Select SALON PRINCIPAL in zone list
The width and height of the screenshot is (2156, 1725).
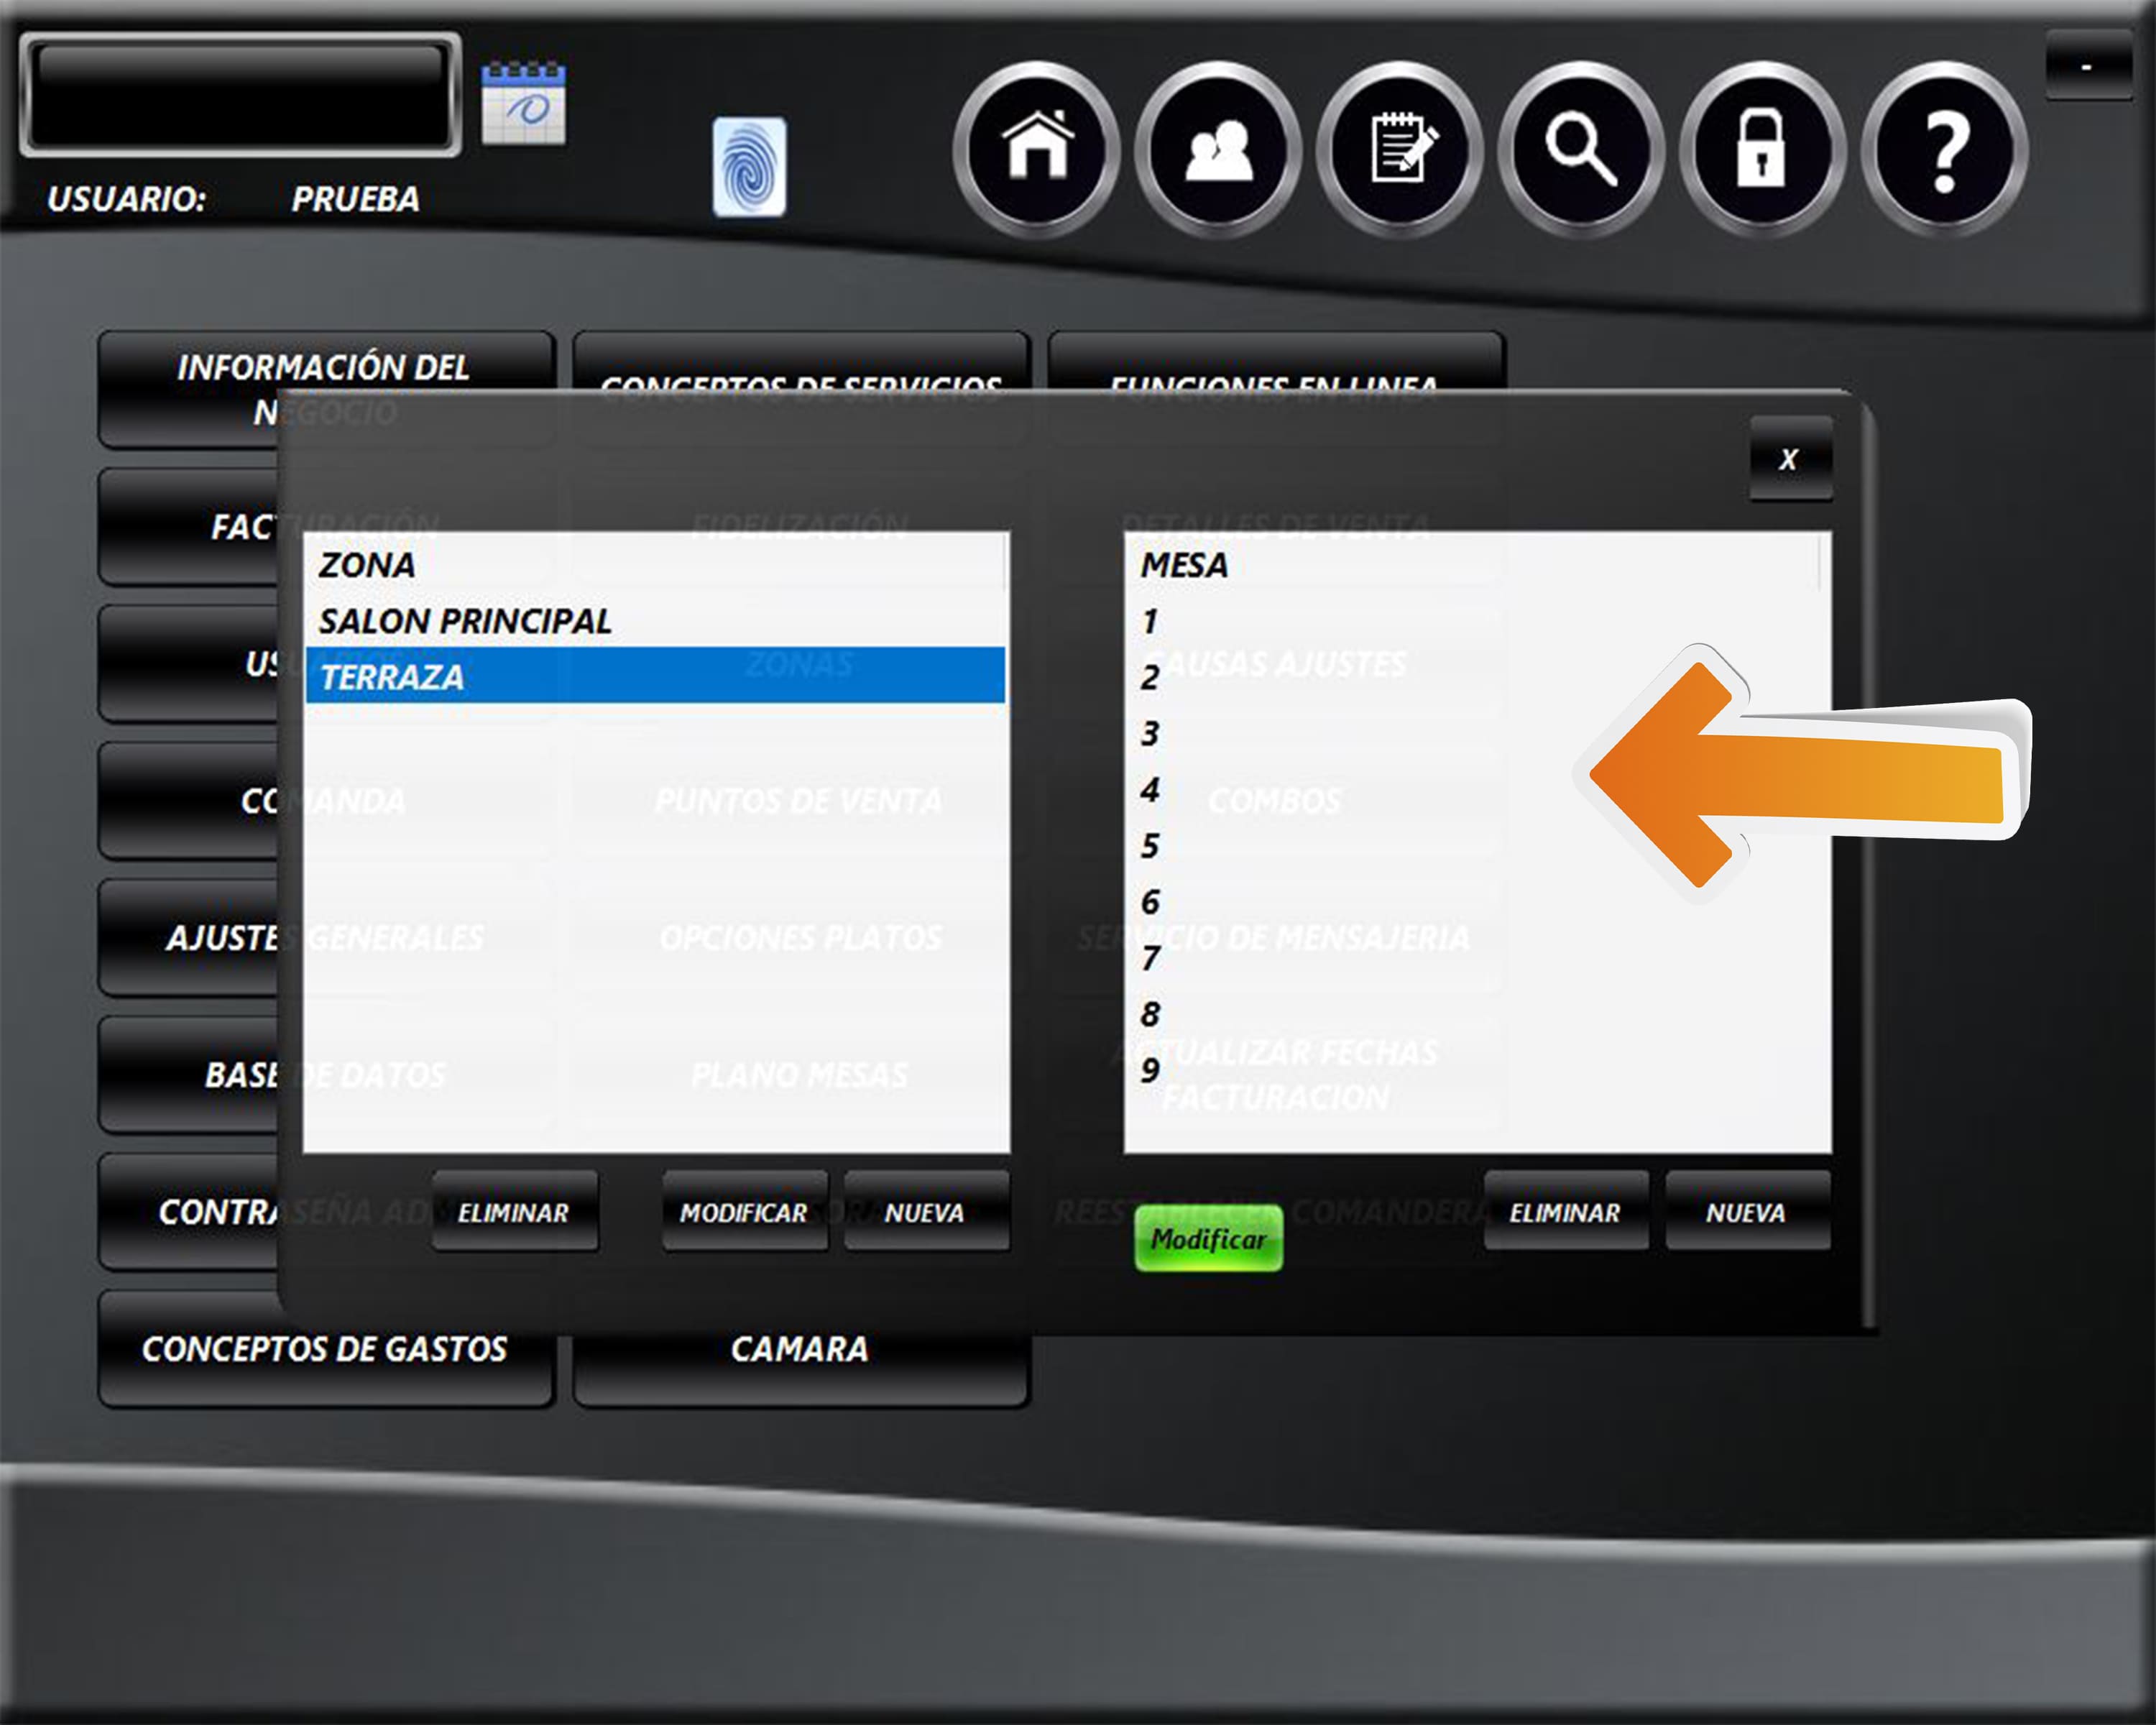click(465, 621)
